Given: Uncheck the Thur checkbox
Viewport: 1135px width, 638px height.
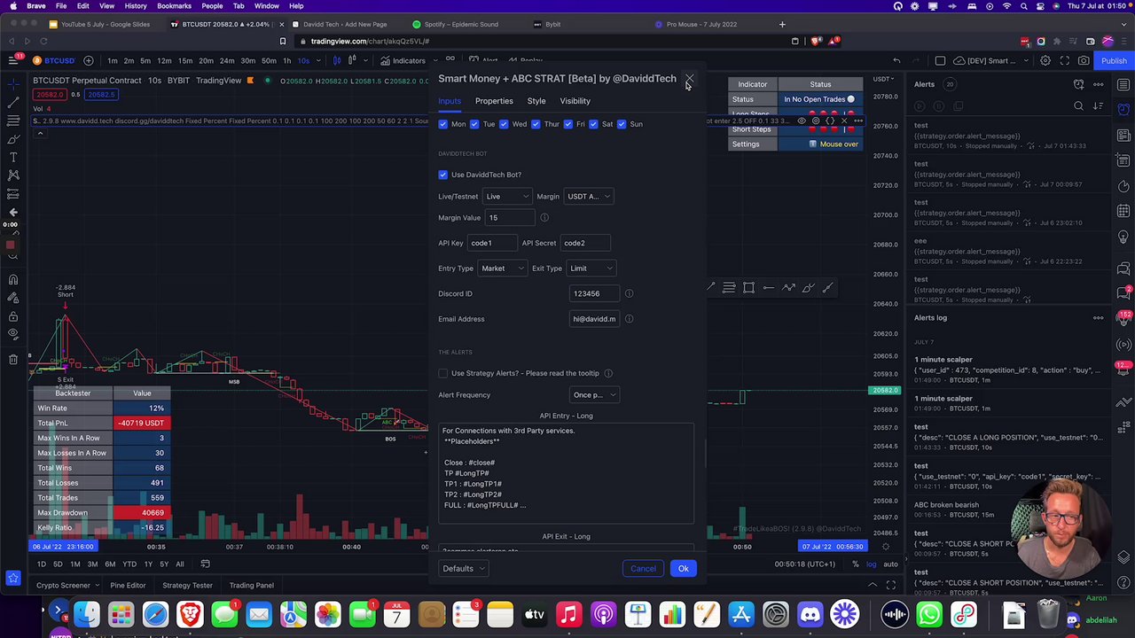Looking at the screenshot, I should point(536,124).
